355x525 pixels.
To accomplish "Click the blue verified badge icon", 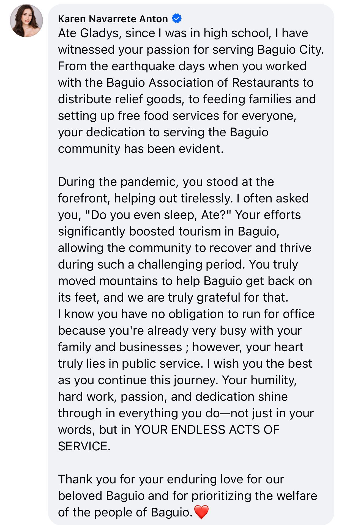I will click(x=176, y=18).
